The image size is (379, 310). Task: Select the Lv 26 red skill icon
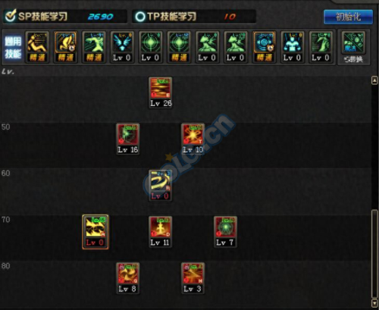[161, 92]
